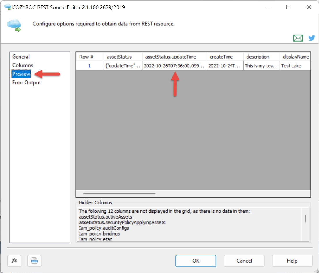319x273 pixels.
Task: Open the Twitter bird icon
Action: pos(312,38)
